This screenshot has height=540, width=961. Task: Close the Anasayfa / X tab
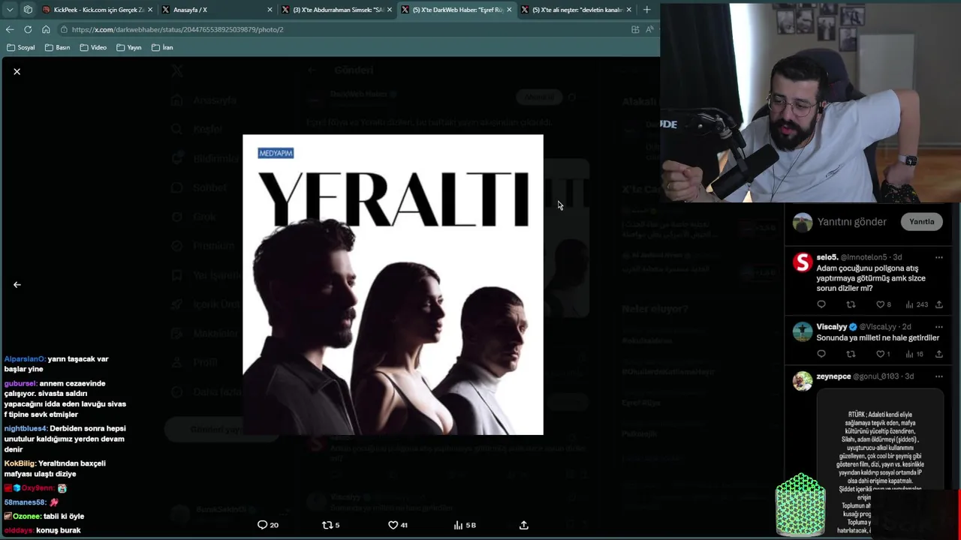(x=270, y=10)
